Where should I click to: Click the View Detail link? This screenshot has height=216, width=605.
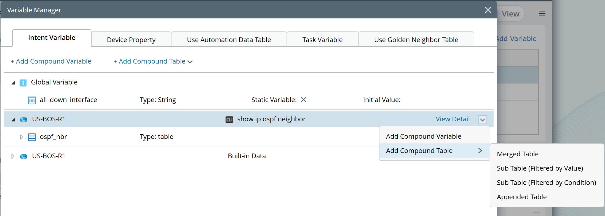pyautogui.click(x=453, y=119)
